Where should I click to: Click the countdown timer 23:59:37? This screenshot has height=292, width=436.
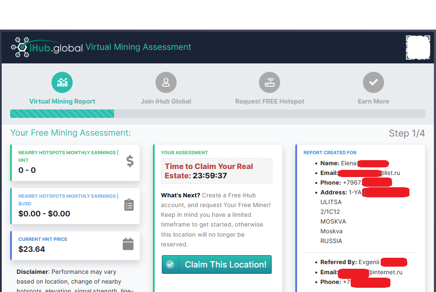[x=210, y=176]
